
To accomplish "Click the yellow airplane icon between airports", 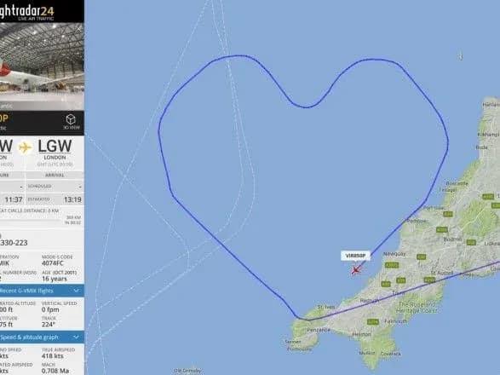I will point(25,147).
